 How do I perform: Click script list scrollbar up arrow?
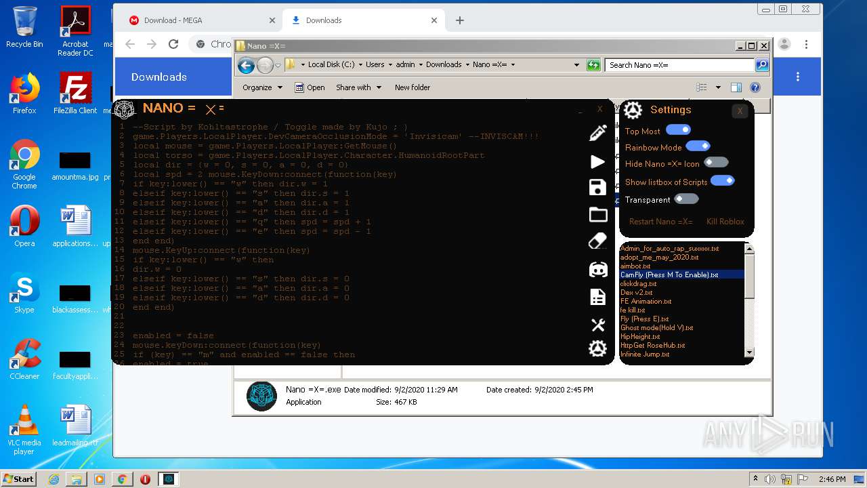(749, 249)
